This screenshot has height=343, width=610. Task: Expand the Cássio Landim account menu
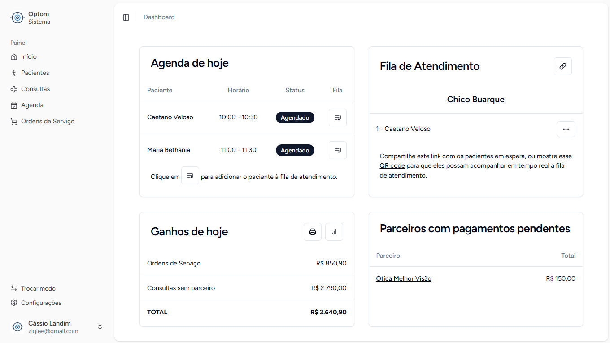(100, 327)
